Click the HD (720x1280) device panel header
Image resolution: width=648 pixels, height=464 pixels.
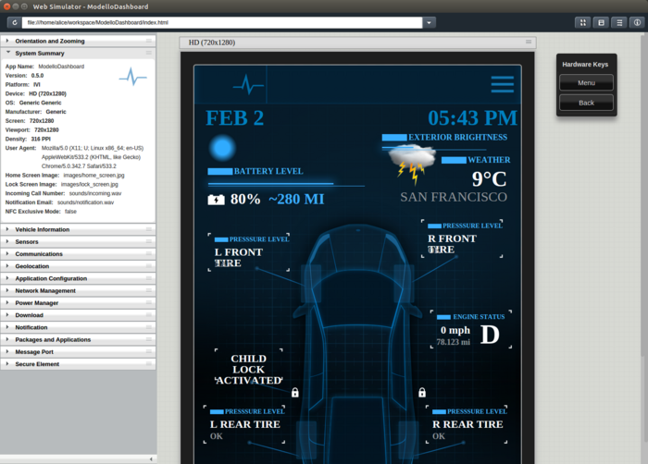click(x=358, y=43)
